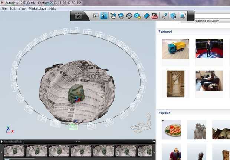
Task: Click the Featured section heading
Action: click(165, 31)
